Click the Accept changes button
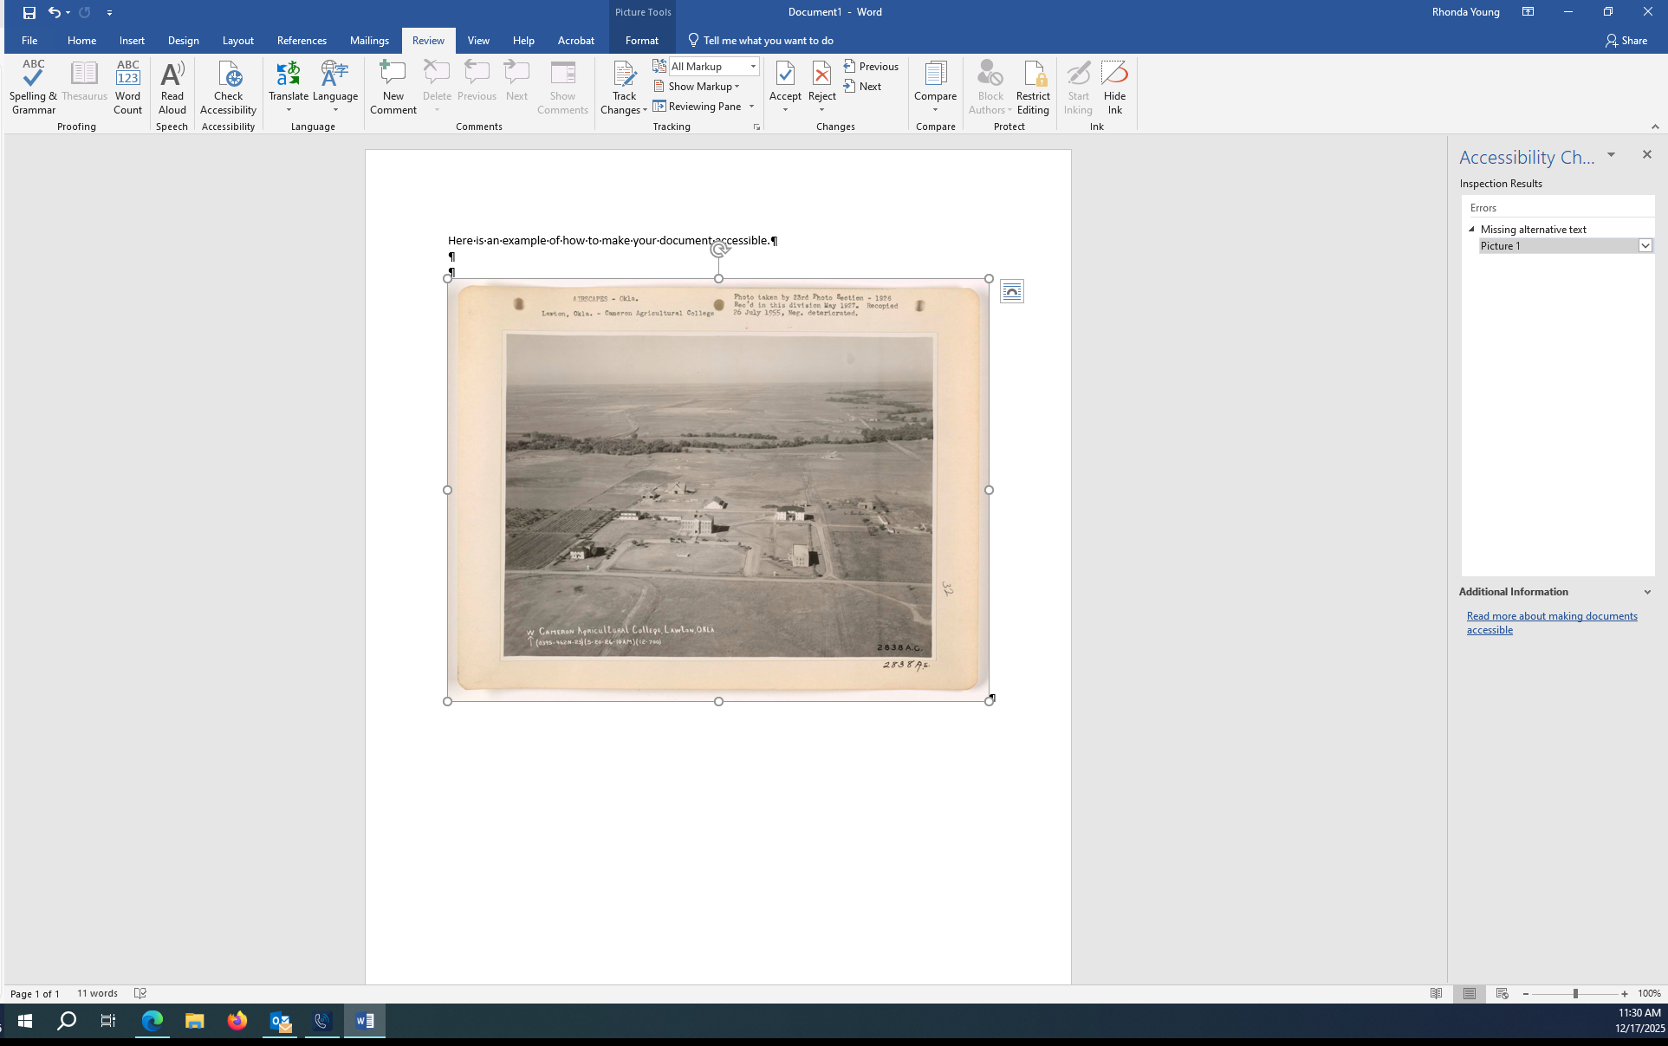The height and width of the screenshot is (1046, 1668). [x=785, y=78]
